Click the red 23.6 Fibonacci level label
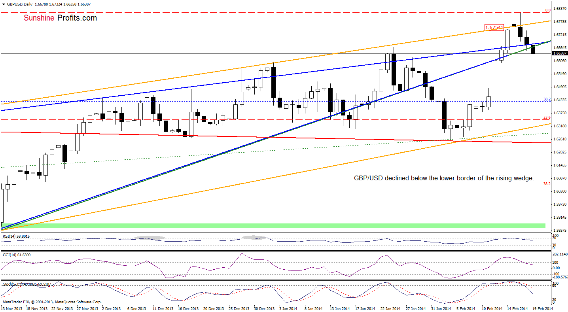Screen dimensions: 568x312 click(x=548, y=117)
